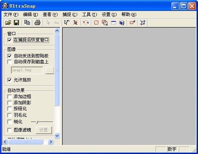Select the crop tool icon
Viewport: 198px width, 154px height.
143,23
